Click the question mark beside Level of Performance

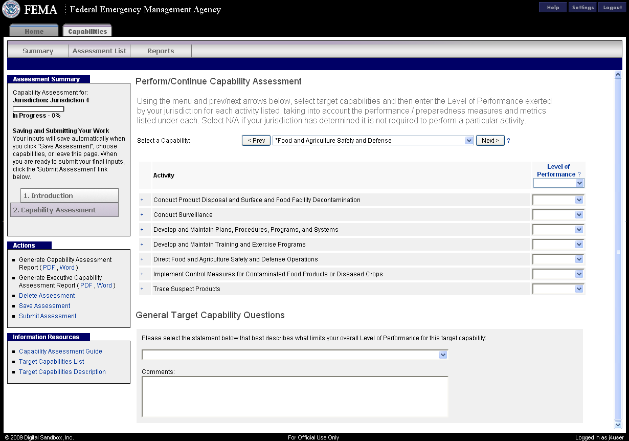[x=579, y=174]
